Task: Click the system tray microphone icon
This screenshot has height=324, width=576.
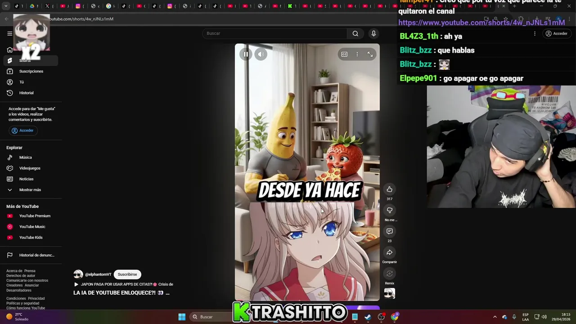Action: pos(514,317)
